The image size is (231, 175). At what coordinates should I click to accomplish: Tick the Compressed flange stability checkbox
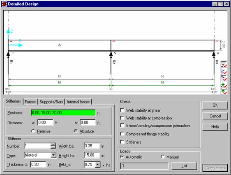122,134
